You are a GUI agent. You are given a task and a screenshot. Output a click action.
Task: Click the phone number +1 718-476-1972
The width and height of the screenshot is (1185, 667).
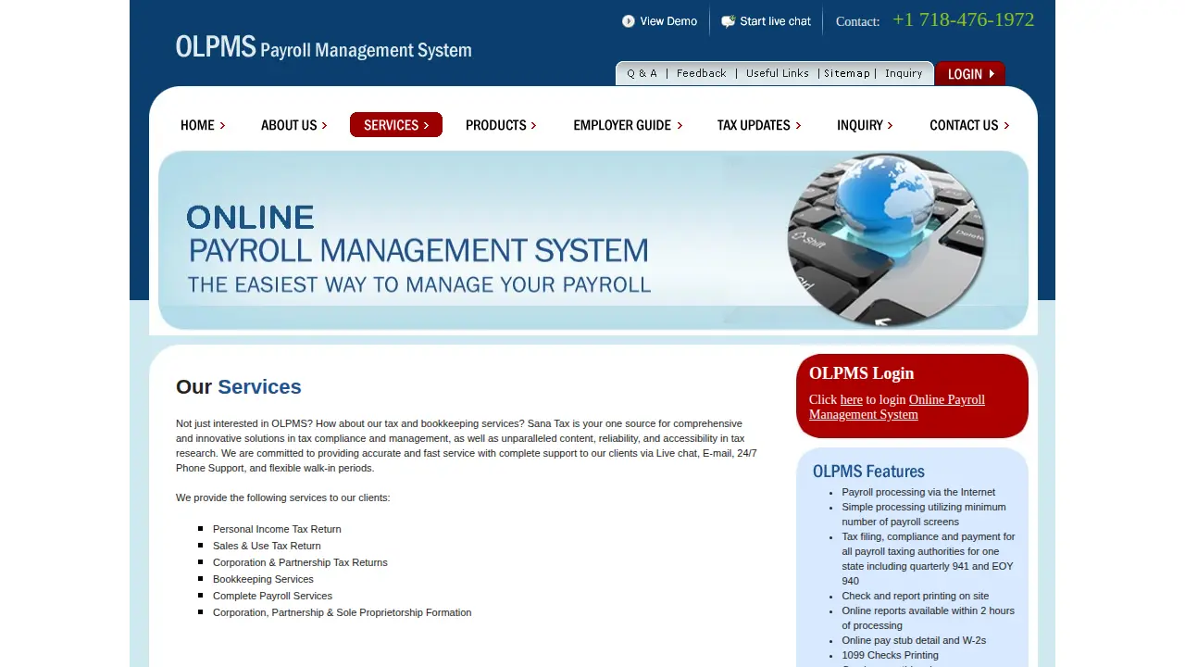pyautogui.click(x=964, y=19)
